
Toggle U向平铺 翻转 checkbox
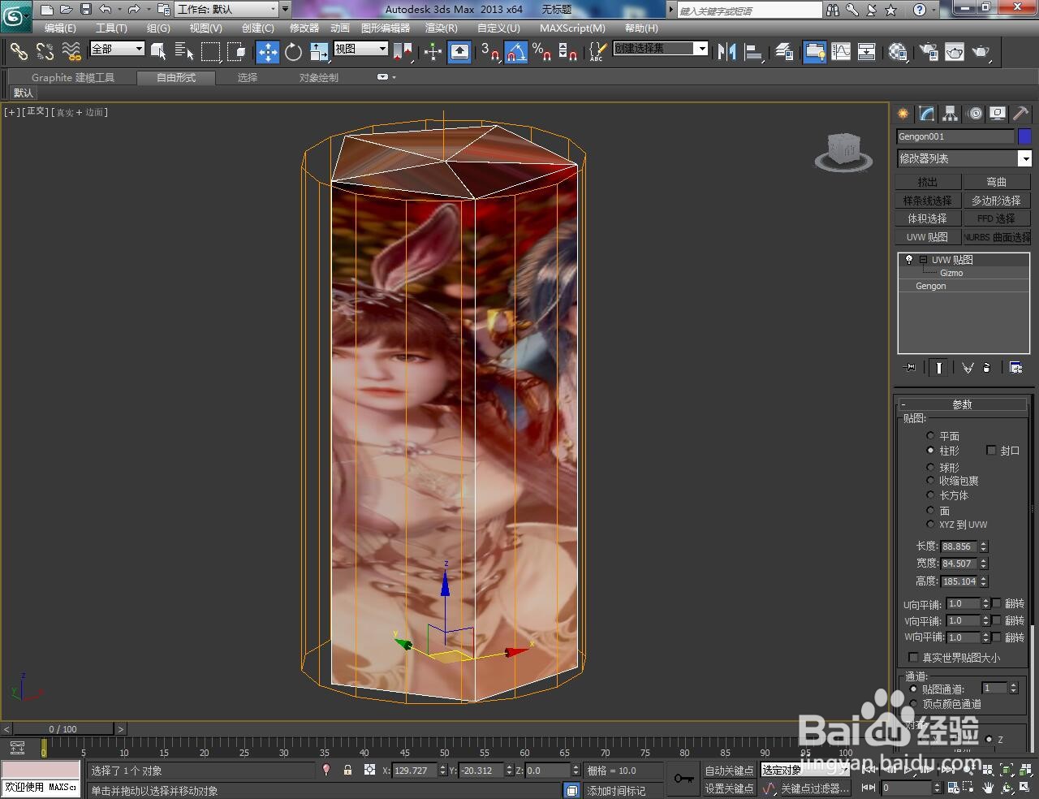tap(997, 603)
